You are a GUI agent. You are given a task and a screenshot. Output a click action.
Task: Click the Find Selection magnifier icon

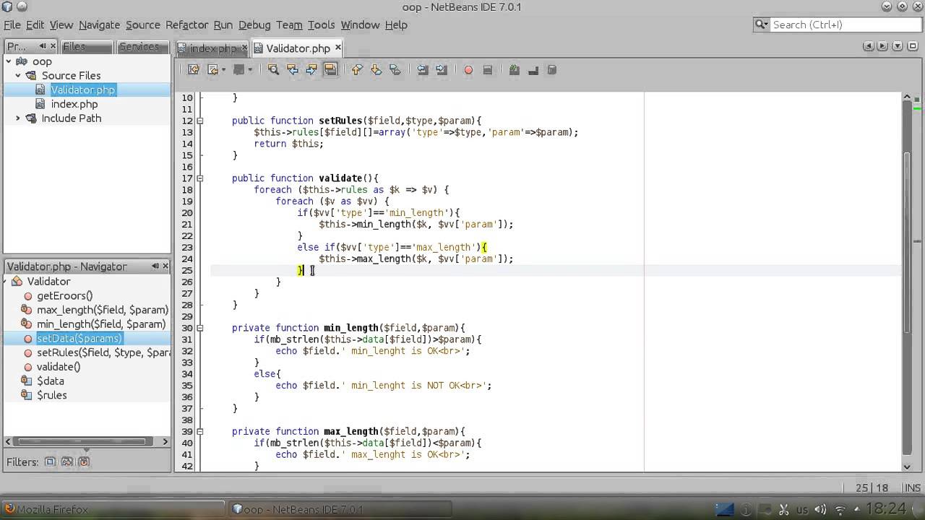coord(273,70)
